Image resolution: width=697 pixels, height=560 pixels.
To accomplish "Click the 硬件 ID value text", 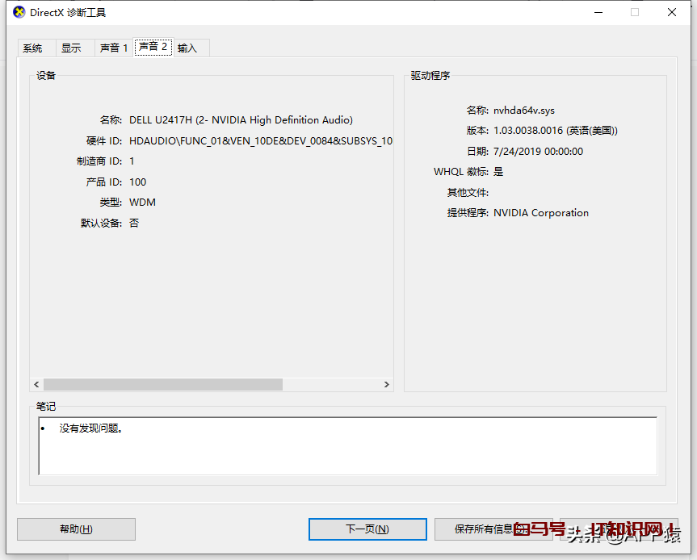I will point(260,141).
